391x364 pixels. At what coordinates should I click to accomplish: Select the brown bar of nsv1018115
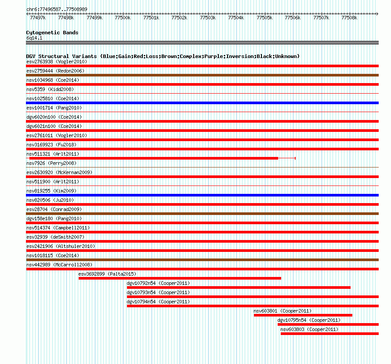[202, 260]
